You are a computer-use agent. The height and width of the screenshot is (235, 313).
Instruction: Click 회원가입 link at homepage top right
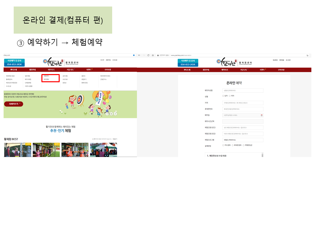pyautogui.click(x=108, y=60)
